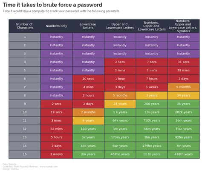The image size is (202, 173).
Task: Select the "200 years" green cell
Action: [x=152, y=104]
